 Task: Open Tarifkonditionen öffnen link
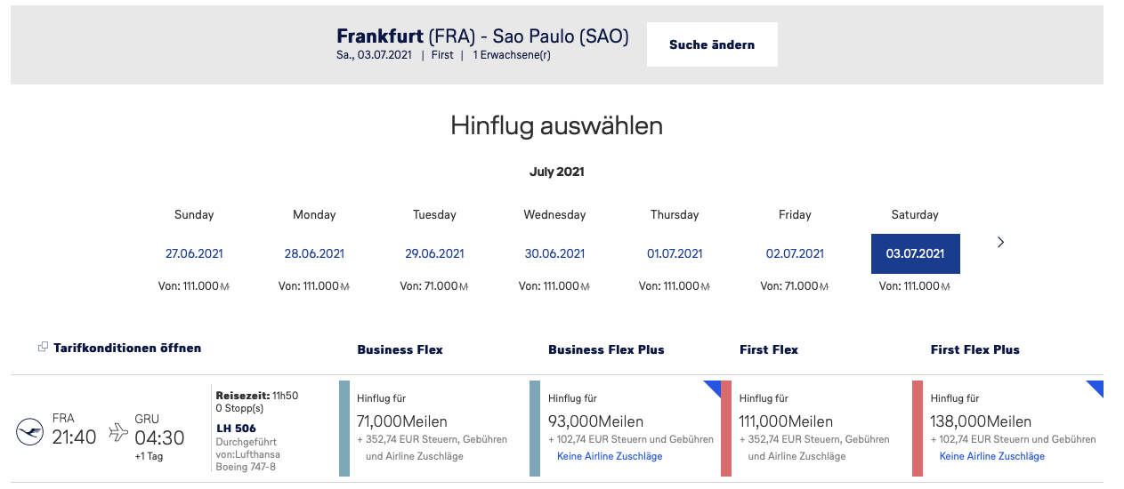(x=127, y=348)
